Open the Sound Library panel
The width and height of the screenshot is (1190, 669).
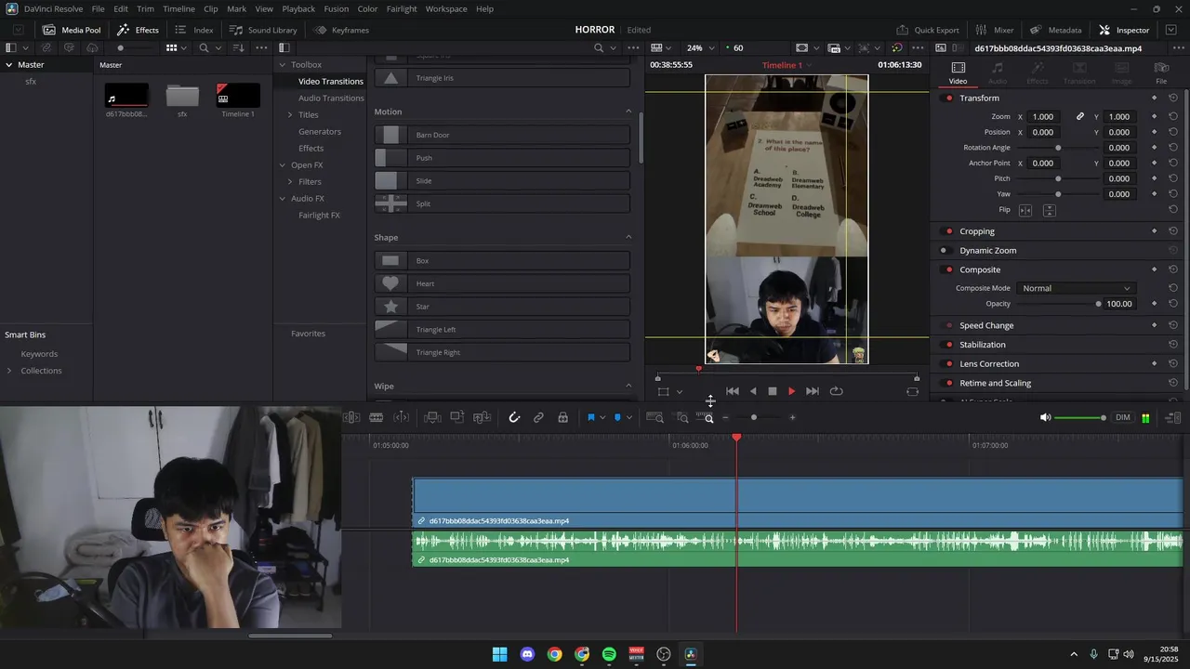click(x=263, y=30)
